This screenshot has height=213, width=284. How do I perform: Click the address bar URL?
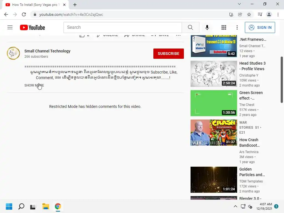pyautogui.click(x=71, y=14)
